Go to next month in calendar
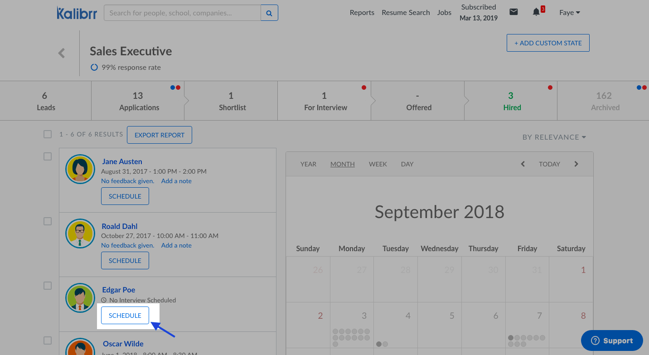 pos(576,164)
